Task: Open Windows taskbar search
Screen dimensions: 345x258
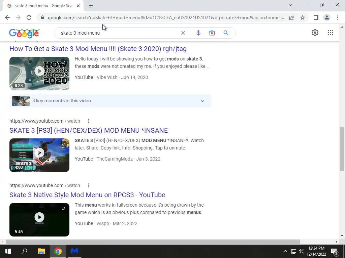Action: point(24,251)
